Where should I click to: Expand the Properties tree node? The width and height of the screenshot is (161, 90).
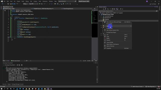pos(101,19)
